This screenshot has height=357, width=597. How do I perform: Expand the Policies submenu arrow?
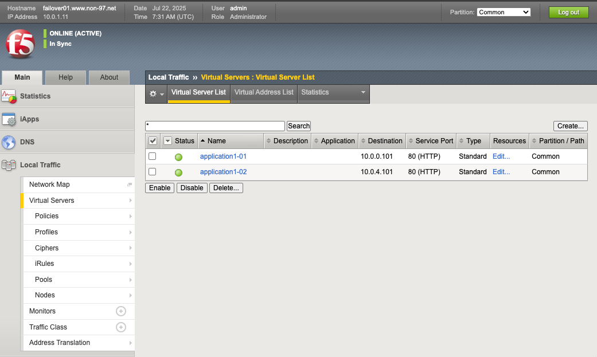[130, 216]
